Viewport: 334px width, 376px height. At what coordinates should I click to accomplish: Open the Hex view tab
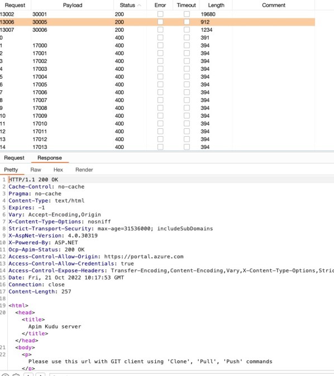[58, 170]
